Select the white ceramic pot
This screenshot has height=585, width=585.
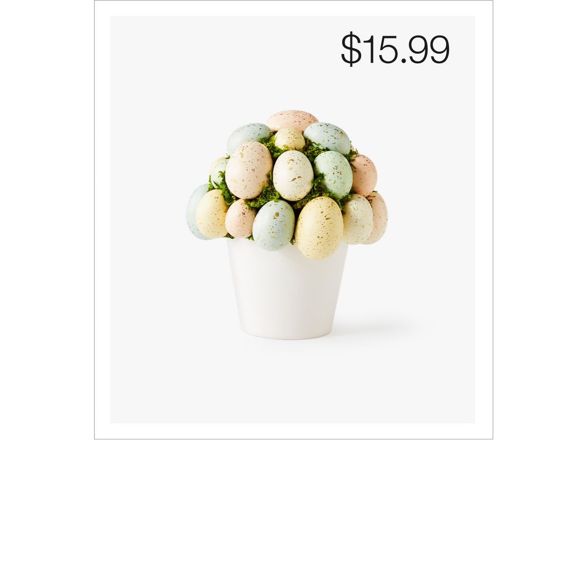pyautogui.click(x=287, y=289)
